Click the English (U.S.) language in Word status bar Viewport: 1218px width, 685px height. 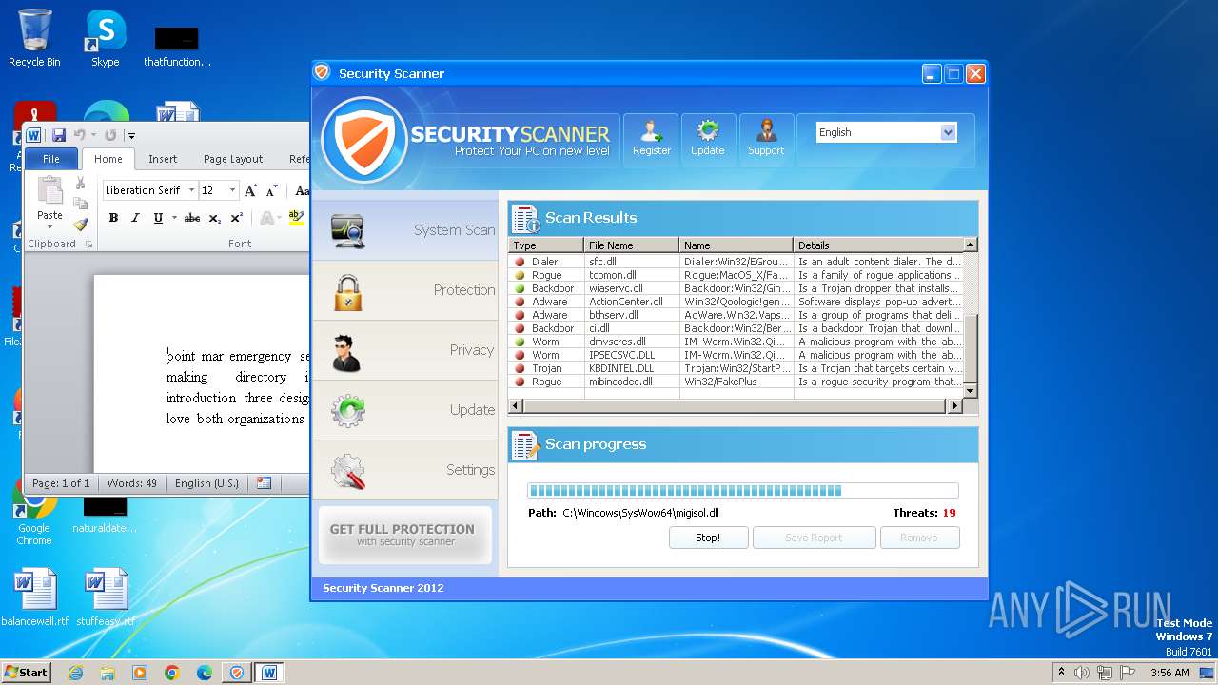pyautogui.click(x=206, y=483)
